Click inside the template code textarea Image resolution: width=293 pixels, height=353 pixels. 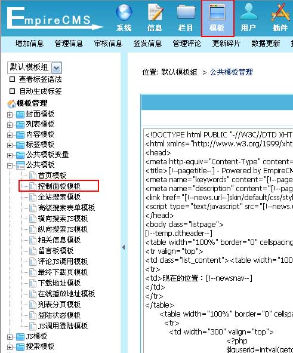point(218,241)
